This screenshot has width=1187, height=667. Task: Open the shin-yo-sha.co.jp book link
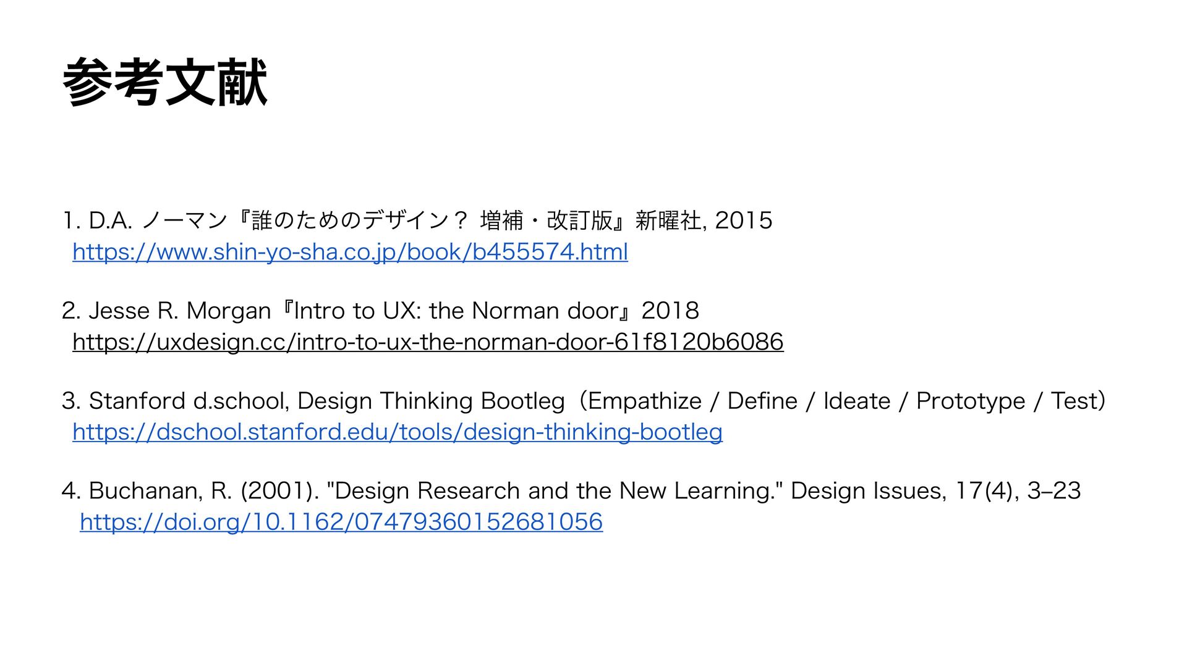(350, 252)
